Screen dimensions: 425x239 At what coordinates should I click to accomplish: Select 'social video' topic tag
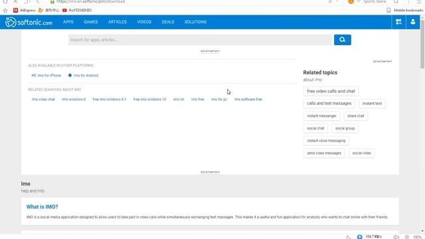[x=361, y=153]
